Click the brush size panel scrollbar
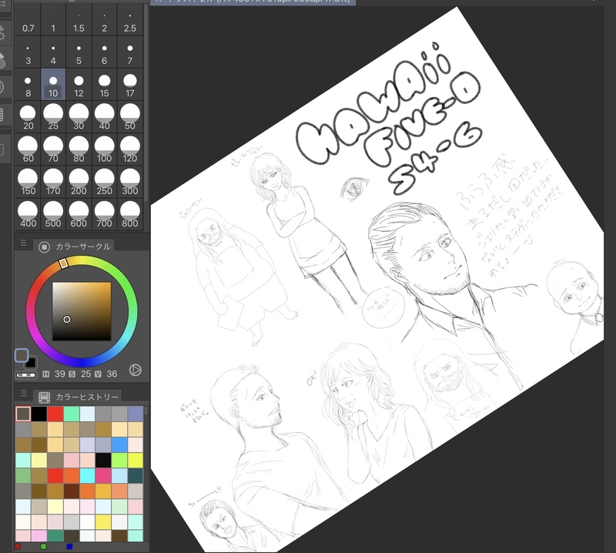 point(146,102)
